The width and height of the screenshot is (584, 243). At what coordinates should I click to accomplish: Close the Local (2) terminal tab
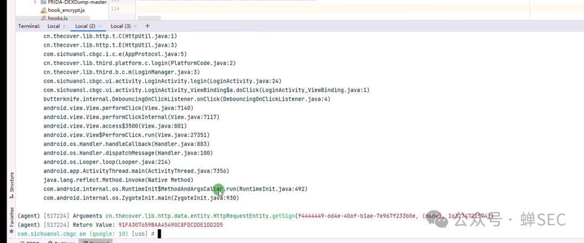coord(100,26)
